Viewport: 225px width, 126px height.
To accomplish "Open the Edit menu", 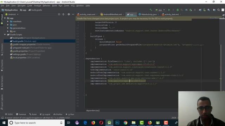I will [x=8, y=6].
